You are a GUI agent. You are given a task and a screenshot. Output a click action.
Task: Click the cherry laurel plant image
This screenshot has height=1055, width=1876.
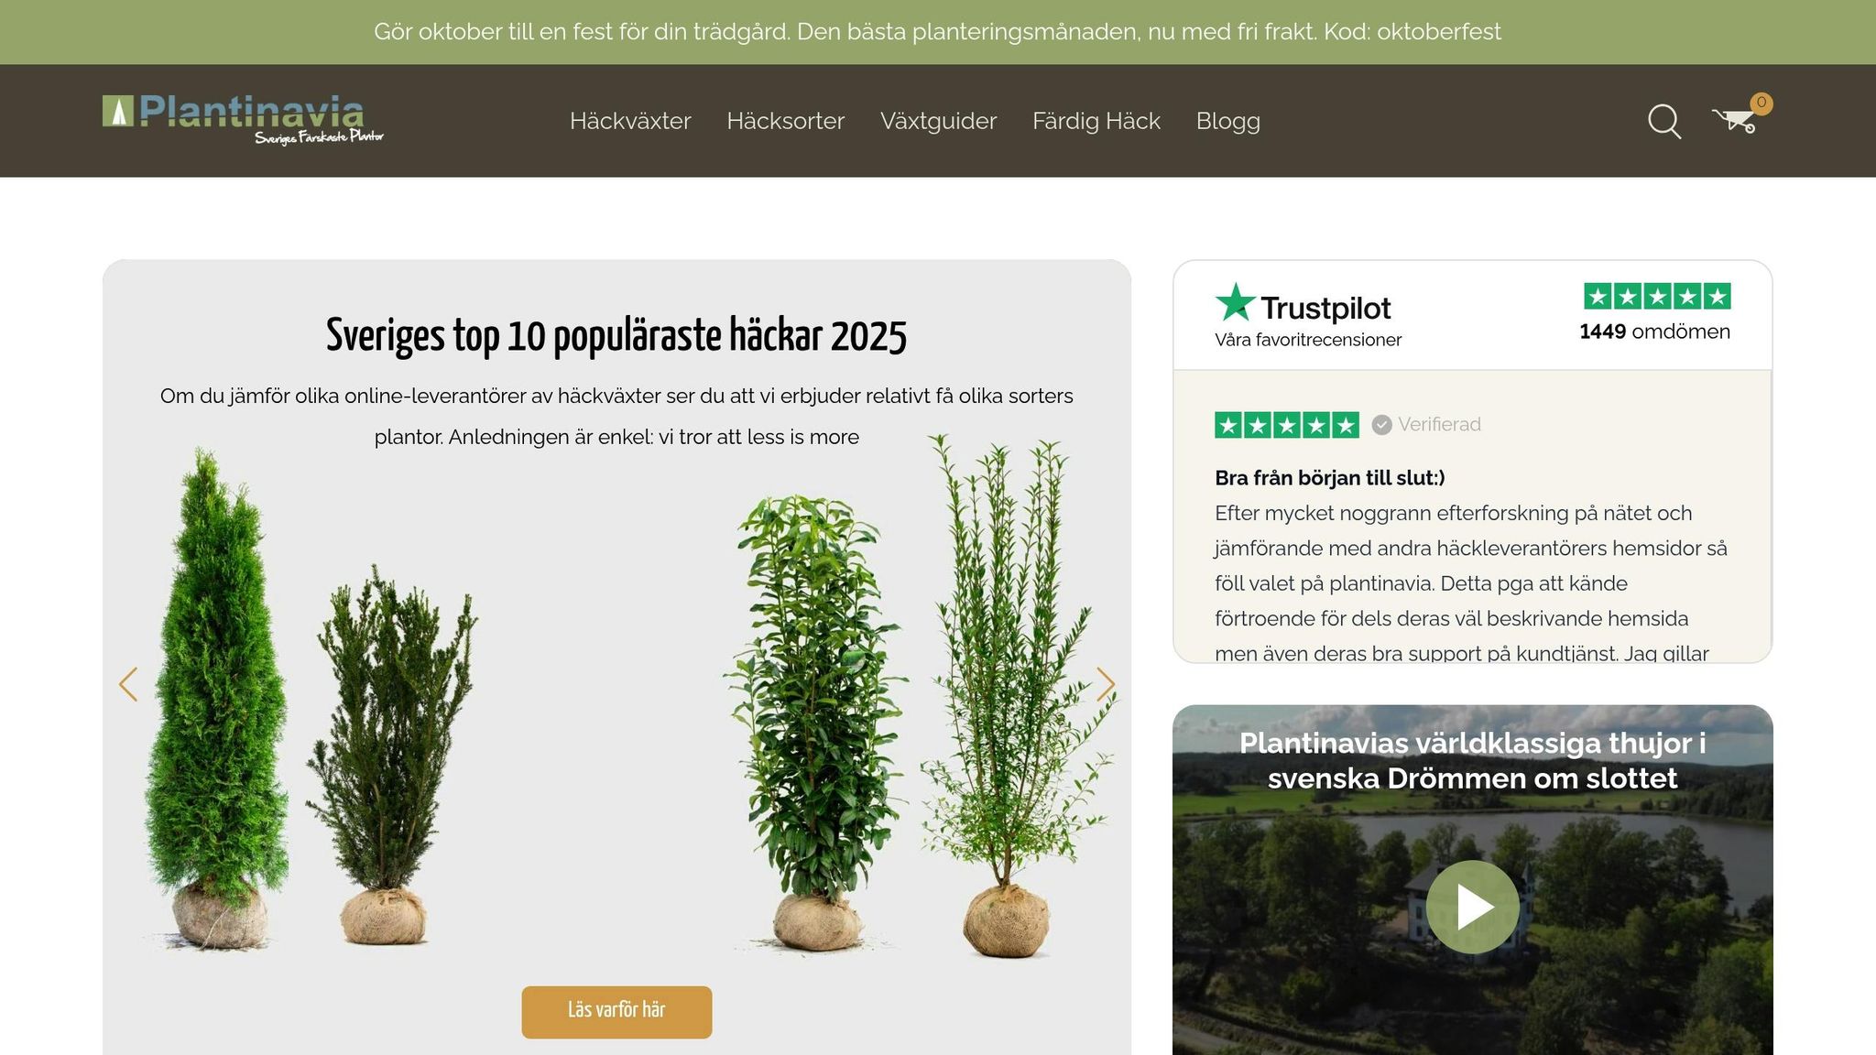pyautogui.click(x=813, y=723)
